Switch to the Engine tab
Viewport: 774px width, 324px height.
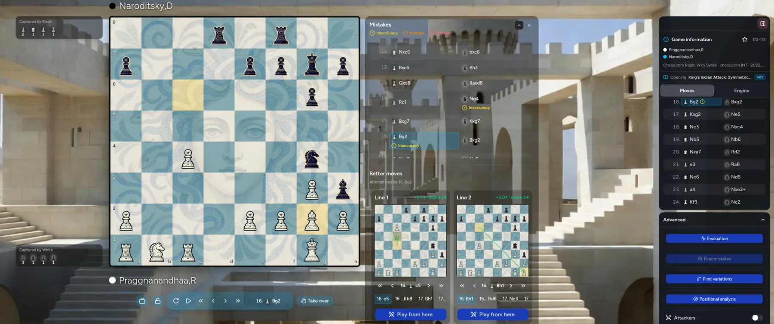click(741, 91)
